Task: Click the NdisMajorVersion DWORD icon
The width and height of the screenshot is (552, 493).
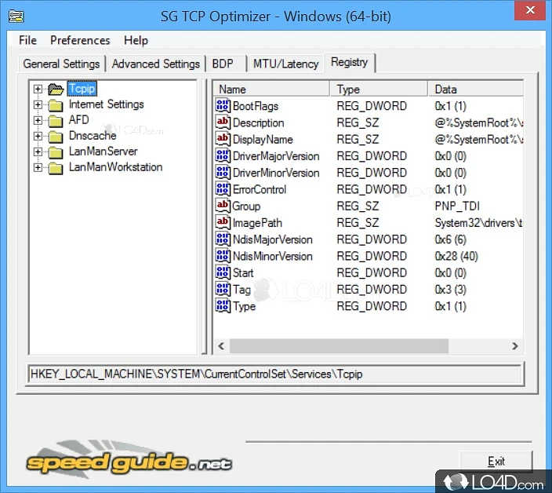Action: [223, 239]
